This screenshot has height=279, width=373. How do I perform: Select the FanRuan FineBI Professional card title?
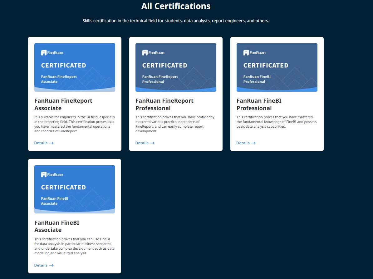tap(259, 105)
